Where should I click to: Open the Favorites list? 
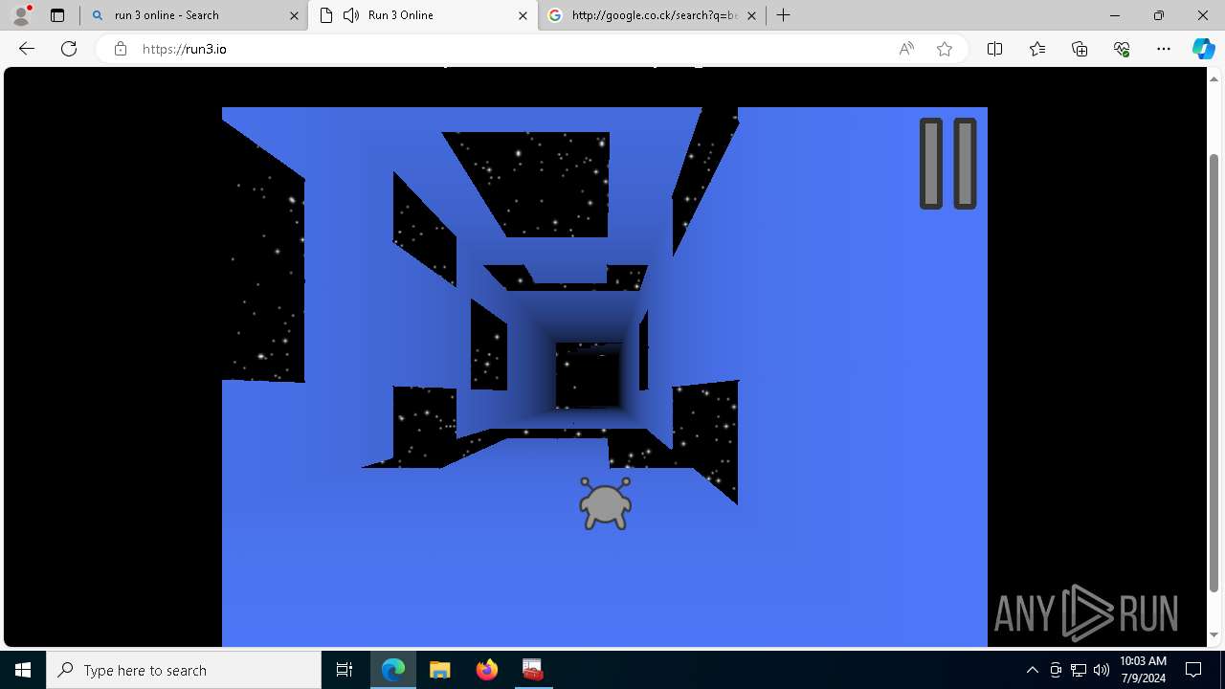(x=1037, y=49)
